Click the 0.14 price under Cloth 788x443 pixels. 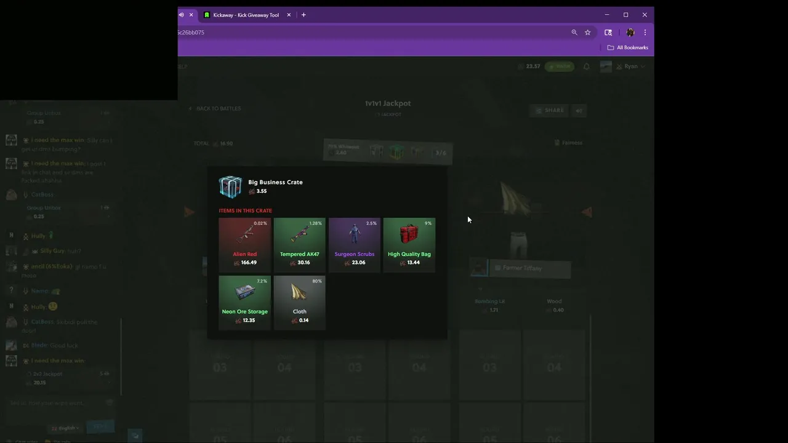click(x=300, y=321)
